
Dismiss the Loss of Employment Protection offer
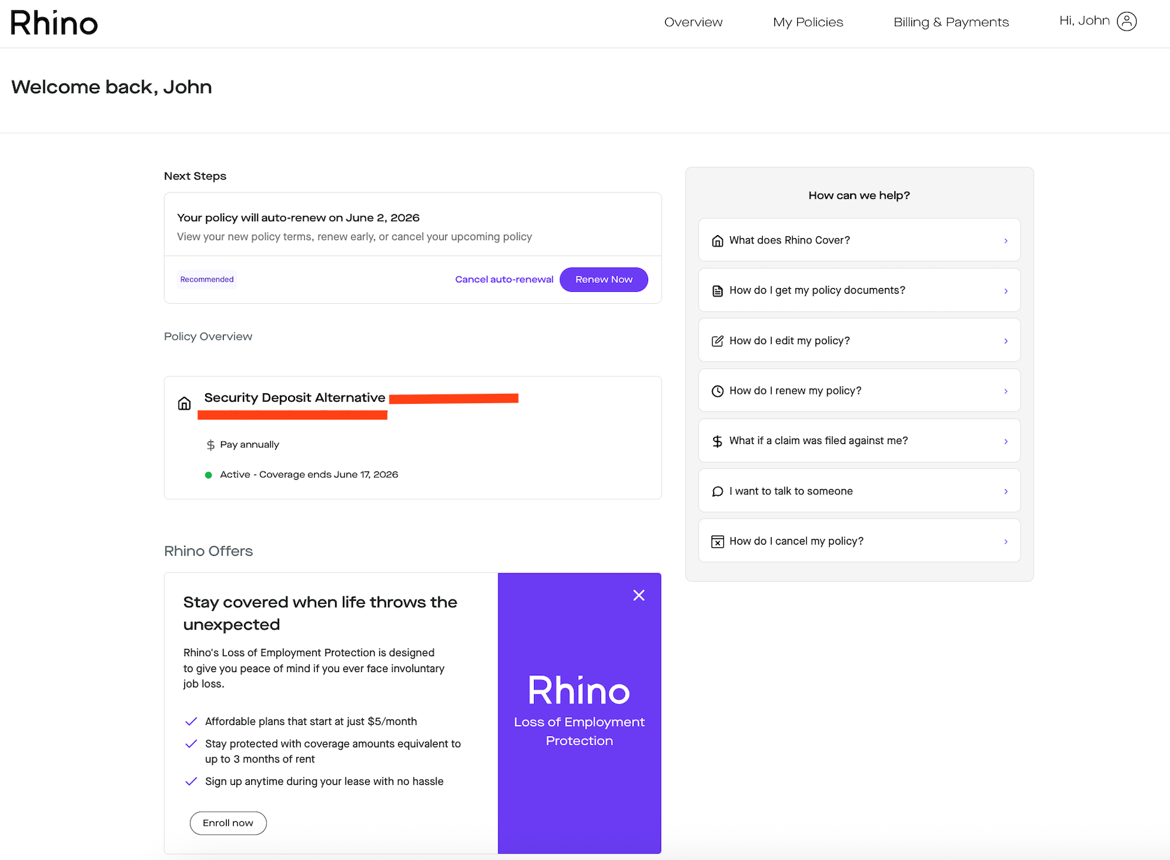click(x=639, y=595)
